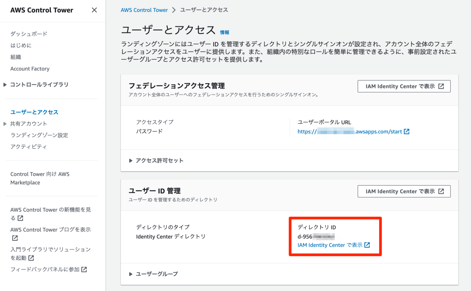Open ダッシュボード from the sidebar
This screenshot has height=291, width=471.
tap(29, 34)
